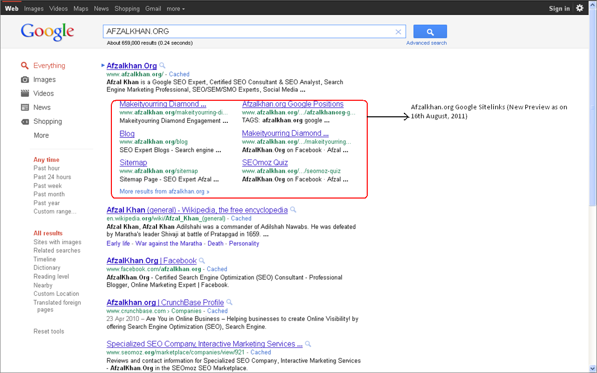The height and width of the screenshot is (373, 597).
Task: Click the Google logo
Action: point(47,33)
